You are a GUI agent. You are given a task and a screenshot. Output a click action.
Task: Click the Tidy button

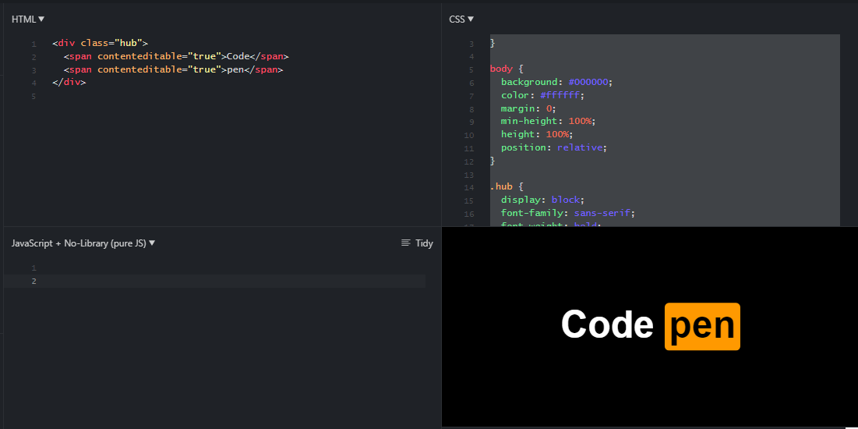click(417, 243)
